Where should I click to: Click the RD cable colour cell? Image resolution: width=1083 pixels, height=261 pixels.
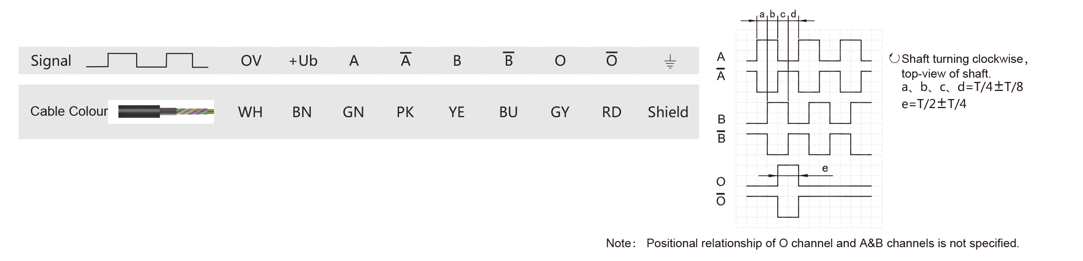[612, 112]
